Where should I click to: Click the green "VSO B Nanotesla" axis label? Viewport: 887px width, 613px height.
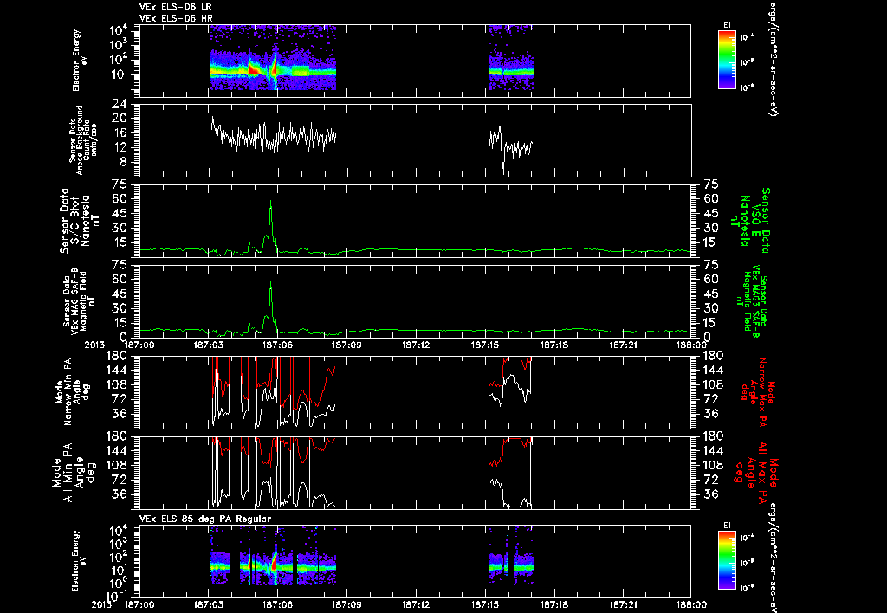point(750,221)
